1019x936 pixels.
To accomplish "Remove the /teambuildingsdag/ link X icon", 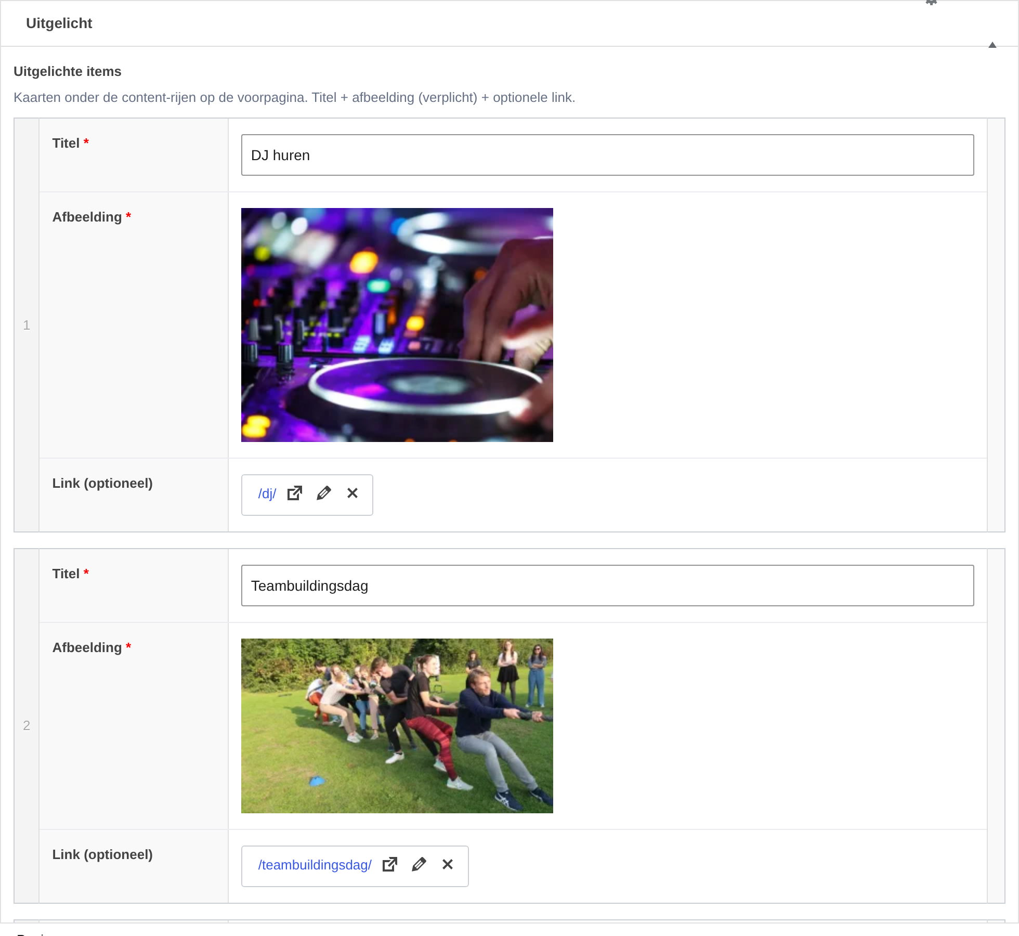I will coord(448,864).
